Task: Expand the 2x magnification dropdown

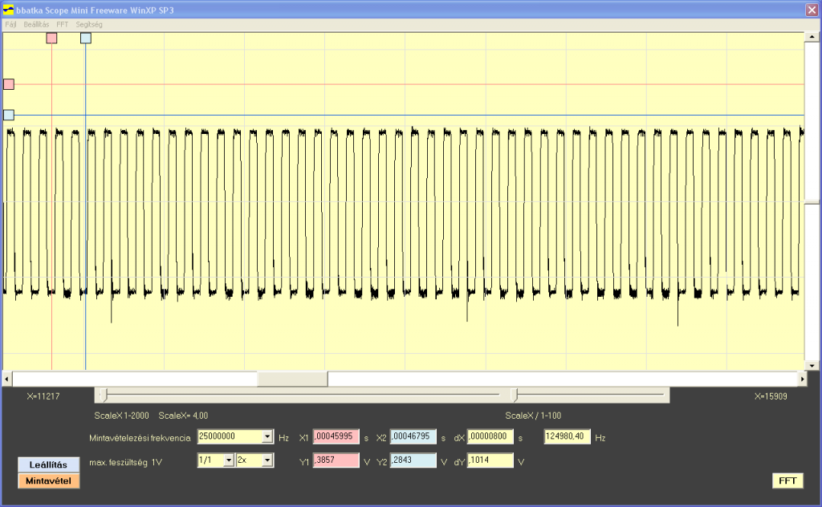Action: [267, 460]
